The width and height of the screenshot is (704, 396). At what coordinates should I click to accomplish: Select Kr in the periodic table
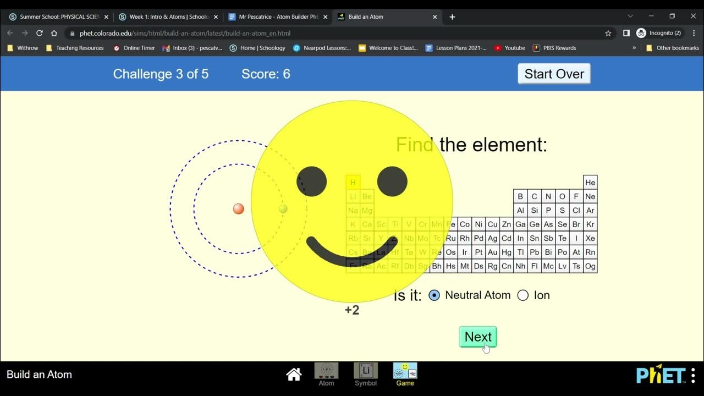pyautogui.click(x=590, y=224)
